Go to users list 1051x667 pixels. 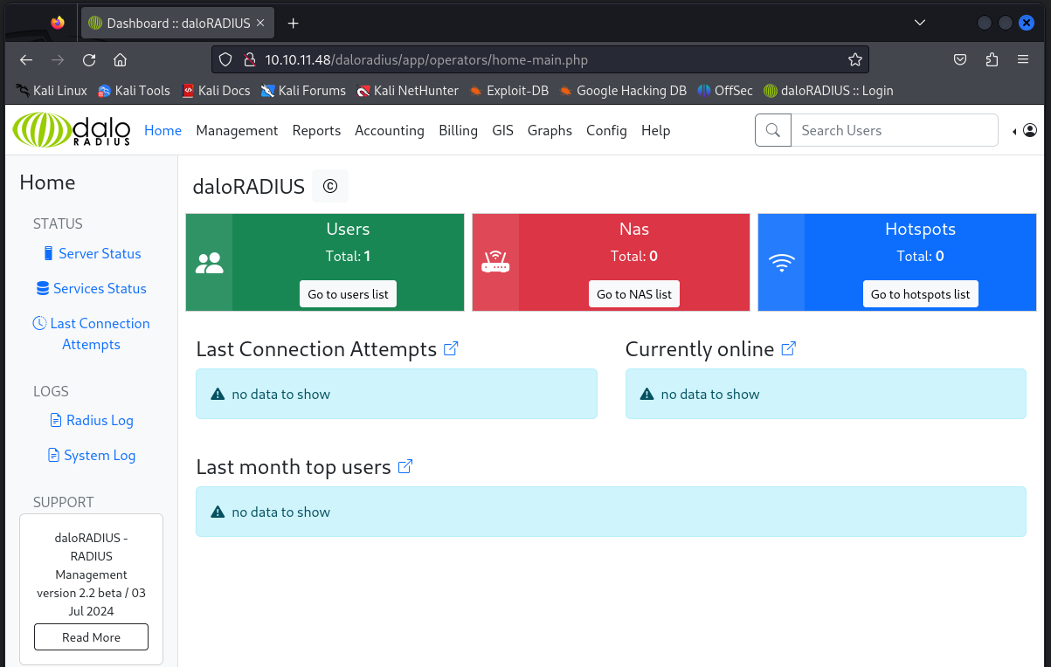pyautogui.click(x=348, y=294)
